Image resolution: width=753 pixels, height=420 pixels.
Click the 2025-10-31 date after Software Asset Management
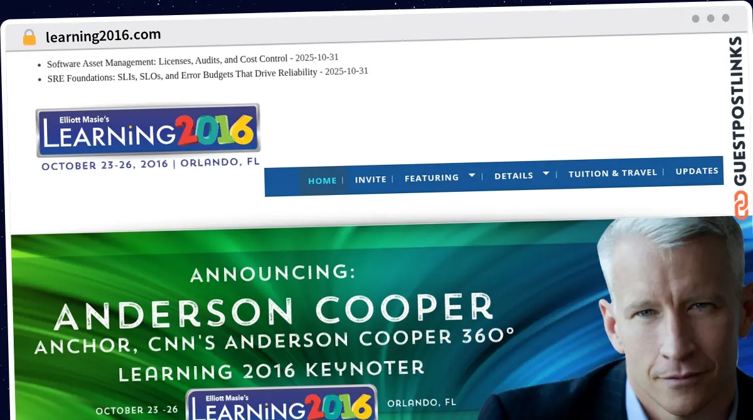317,58
